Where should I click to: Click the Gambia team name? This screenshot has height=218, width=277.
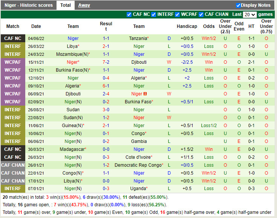tap(139, 141)
